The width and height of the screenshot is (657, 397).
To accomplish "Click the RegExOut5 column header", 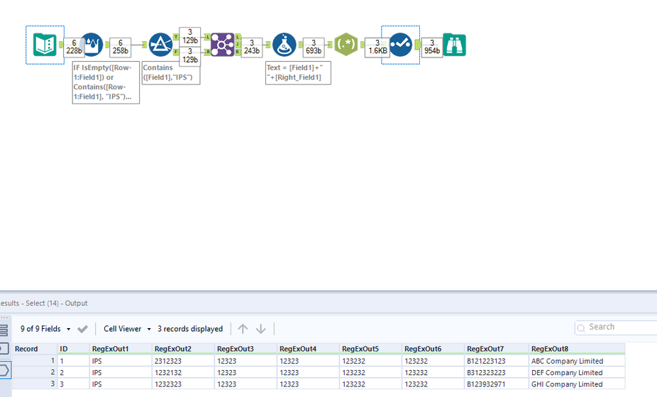I will coord(370,349).
